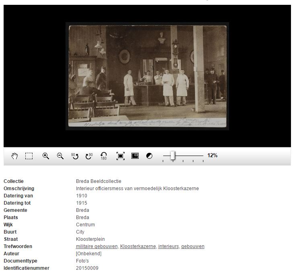
Task: Toggle the contrast half-circle icon
Action: (x=149, y=156)
